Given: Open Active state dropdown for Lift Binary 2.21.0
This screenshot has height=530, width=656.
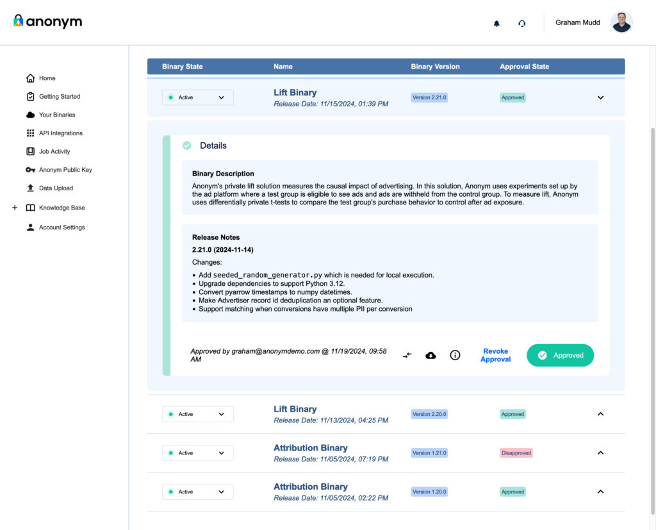Looking at the screenshot, I should pyautogui.click(x=197, y=97).
